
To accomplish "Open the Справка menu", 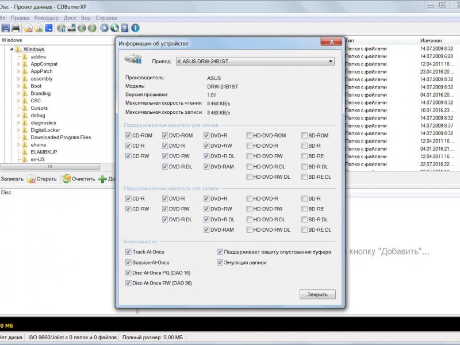I will 106,18.
